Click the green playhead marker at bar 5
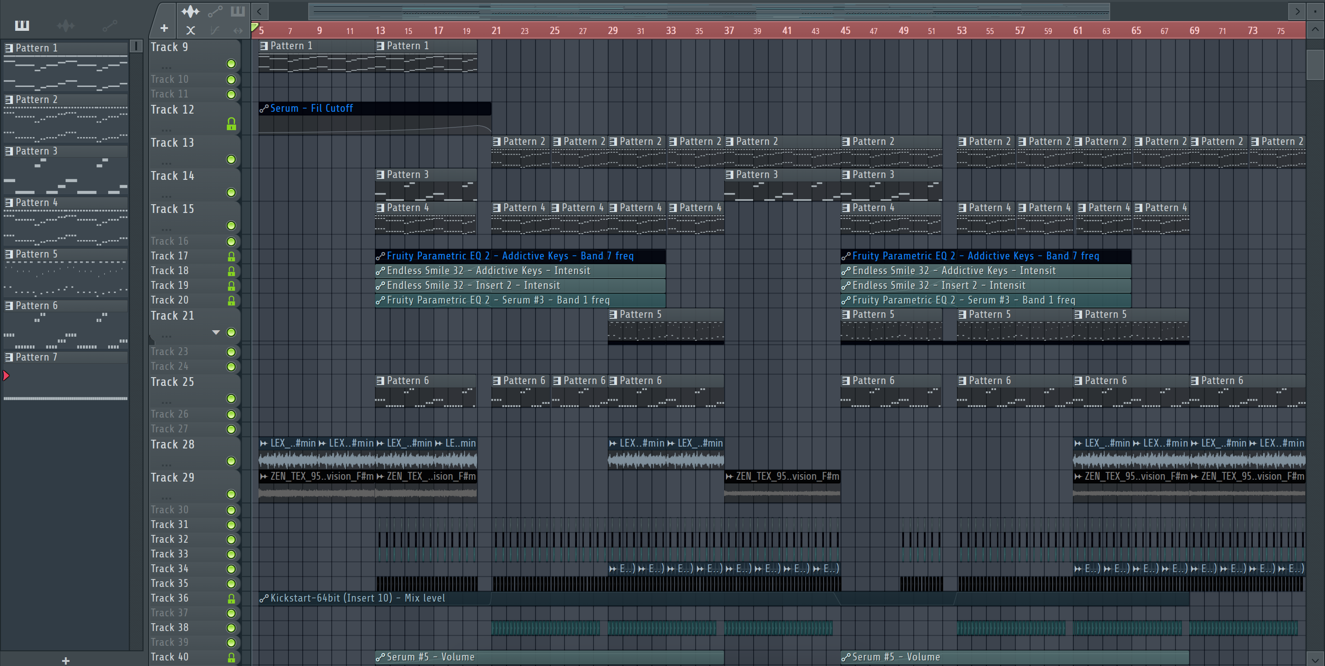The height and width of the screenshot is (666, 1325). (254, 27)
